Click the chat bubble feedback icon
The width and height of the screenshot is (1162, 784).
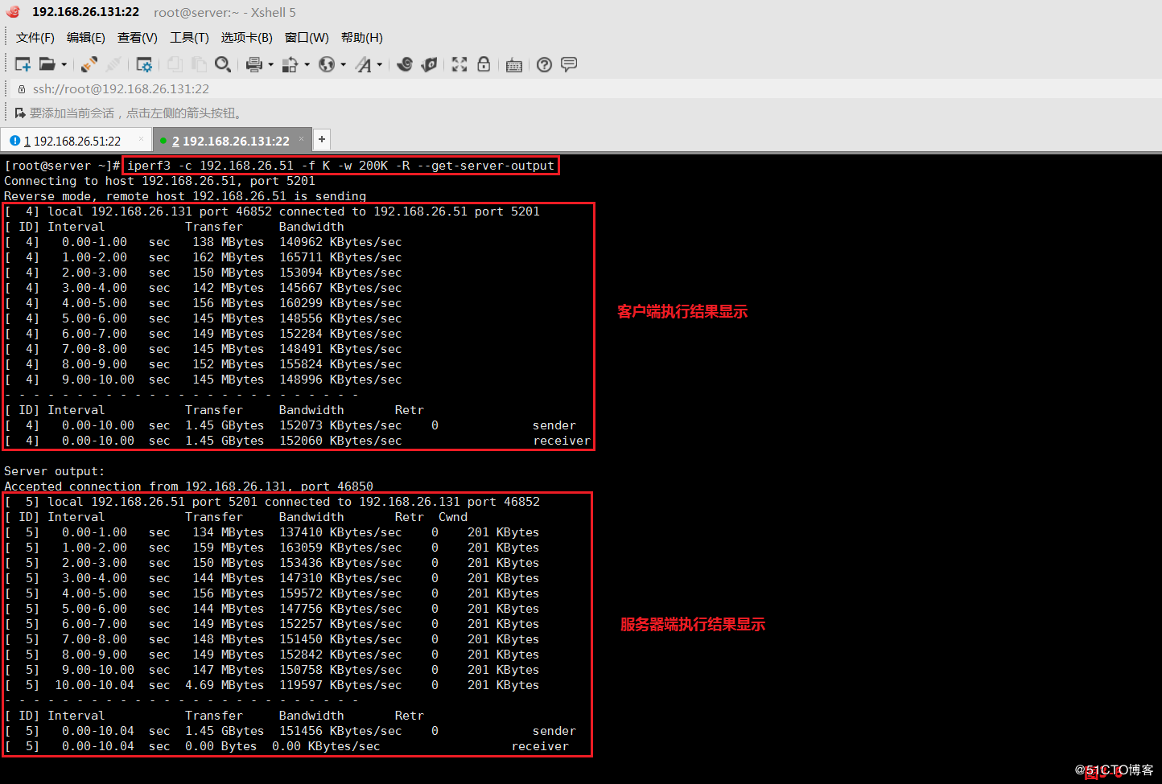click(x=569, y=64)
